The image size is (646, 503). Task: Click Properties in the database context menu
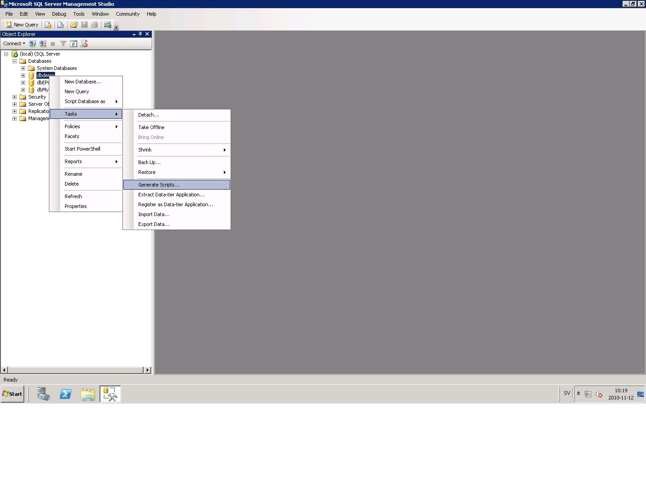76,206
